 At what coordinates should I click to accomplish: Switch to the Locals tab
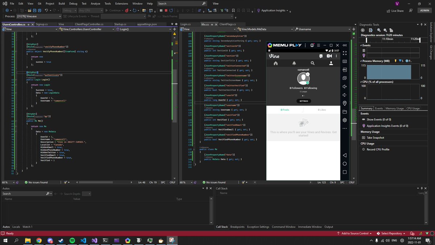(16, 227)
